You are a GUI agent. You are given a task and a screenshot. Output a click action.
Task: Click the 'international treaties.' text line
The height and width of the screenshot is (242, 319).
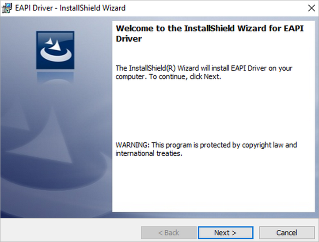(149, 153)
